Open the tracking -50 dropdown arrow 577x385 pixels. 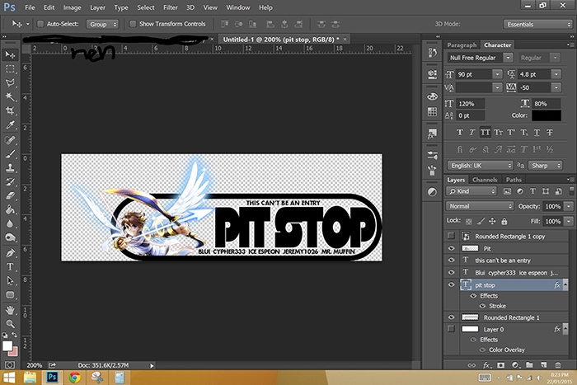click(556, 87)
